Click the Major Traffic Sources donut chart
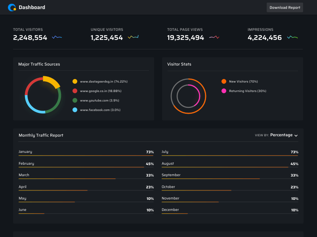 [43, 95]
